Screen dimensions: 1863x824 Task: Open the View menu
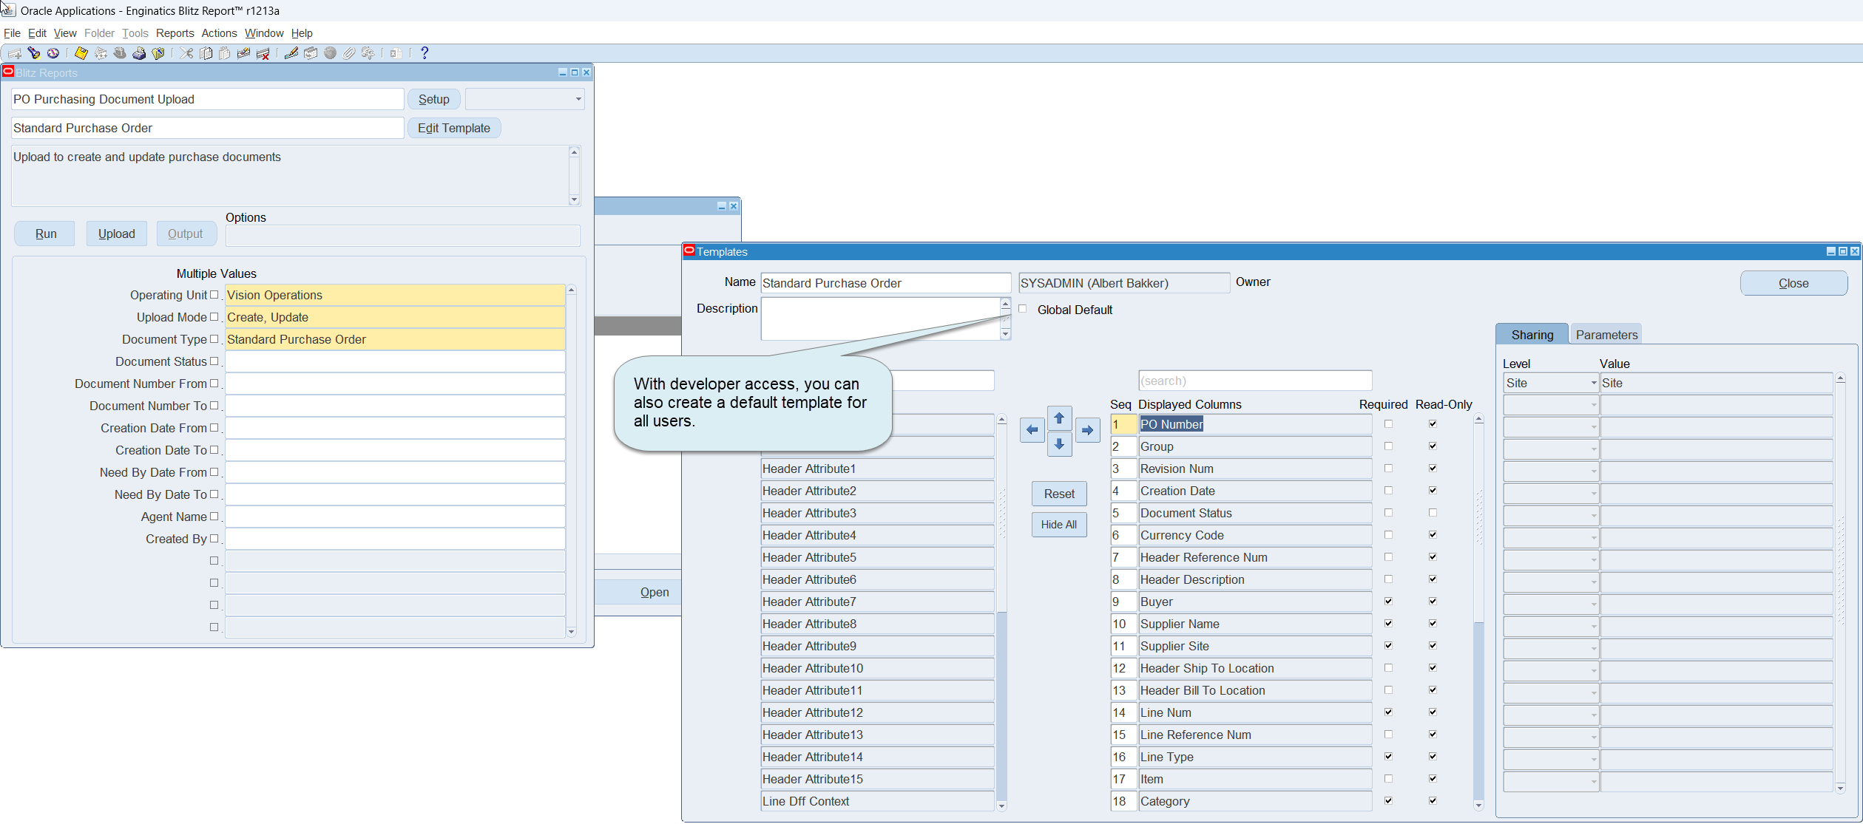65,33
